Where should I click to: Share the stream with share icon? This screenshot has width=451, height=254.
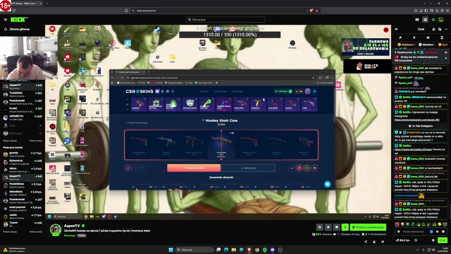365,242
